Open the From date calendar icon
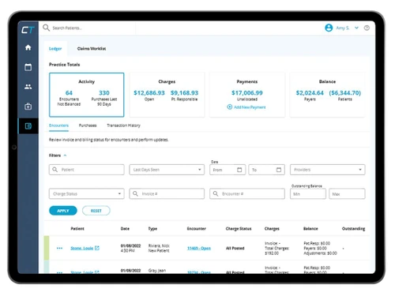 pos(239,170)
